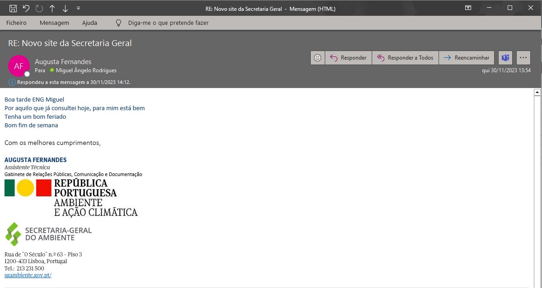The height and width of the screenshot is (288, 542).
Task: Click the scrollbar up arrow in message body
Action: [x=537, y=92]
